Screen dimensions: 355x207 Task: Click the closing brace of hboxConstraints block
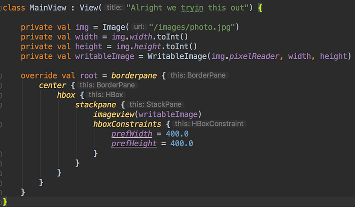coord(95,153)
